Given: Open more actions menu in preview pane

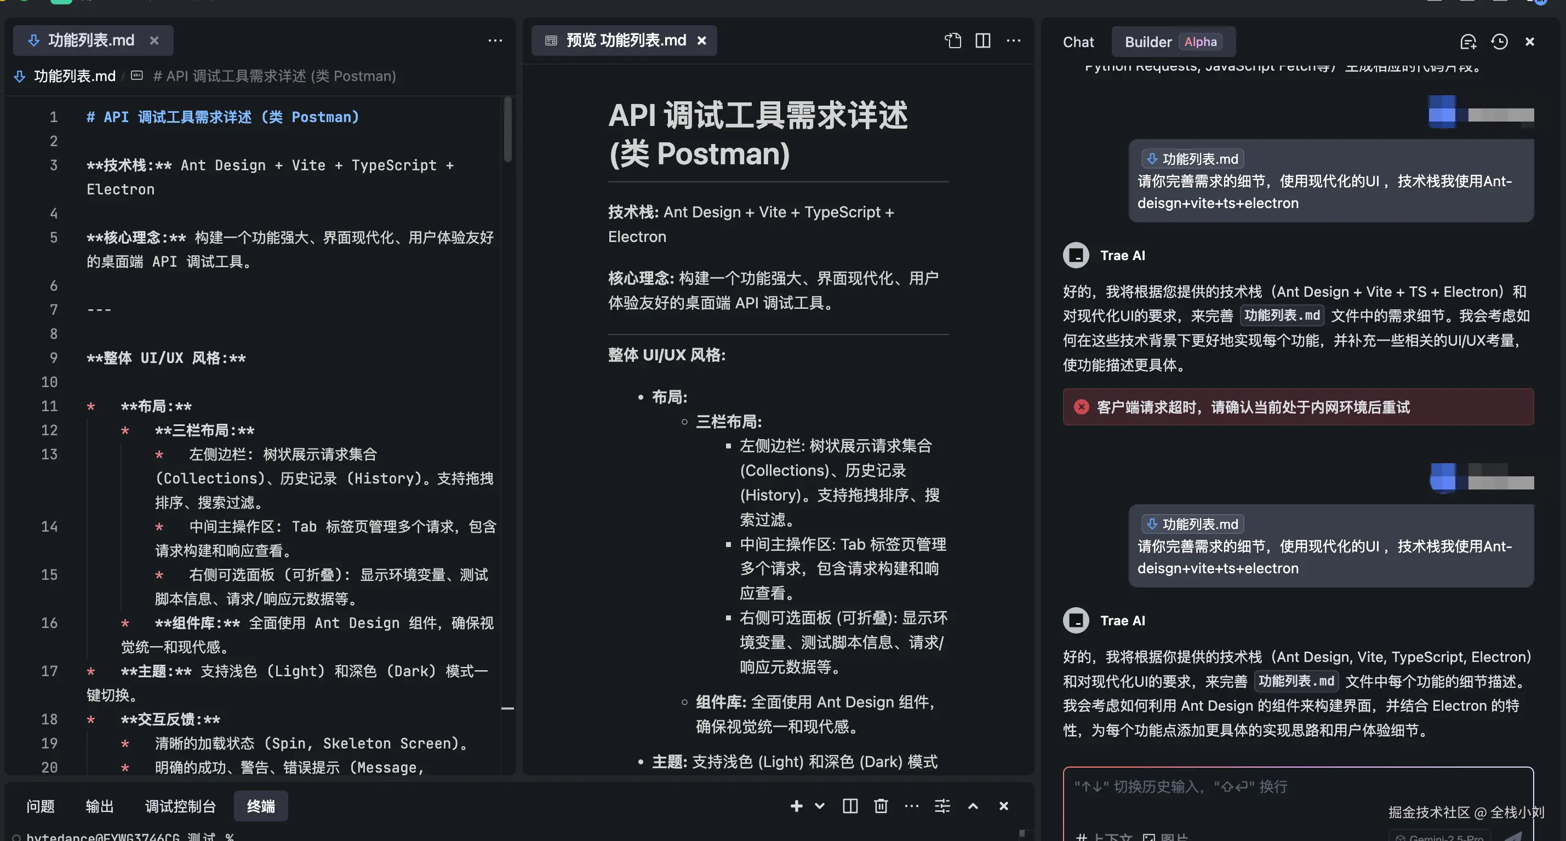Looking at the screenshot, I should (x=1013, y=41).
